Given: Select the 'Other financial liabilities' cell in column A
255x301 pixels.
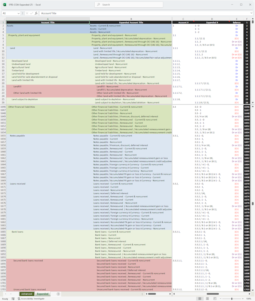Looking at the screenshot, I should 48,107.
